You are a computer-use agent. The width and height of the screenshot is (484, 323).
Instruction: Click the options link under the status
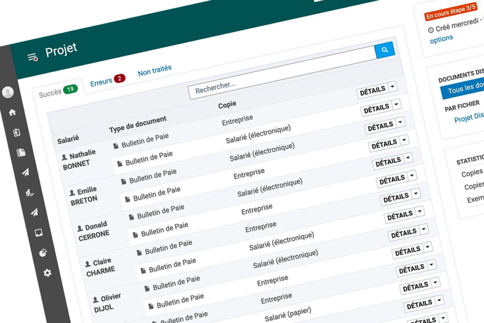pos(441,39)
